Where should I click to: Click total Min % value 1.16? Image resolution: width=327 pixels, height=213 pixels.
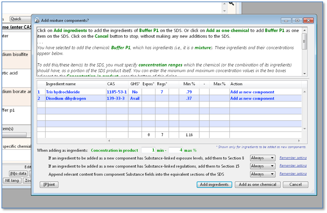(x=189, y=135)
